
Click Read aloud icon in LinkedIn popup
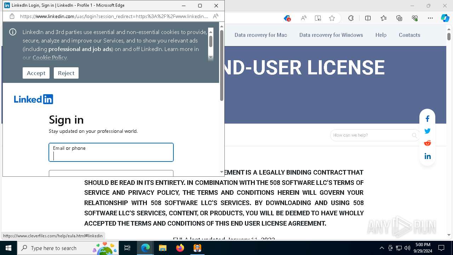pyautogui.click(x=216, y=16)
